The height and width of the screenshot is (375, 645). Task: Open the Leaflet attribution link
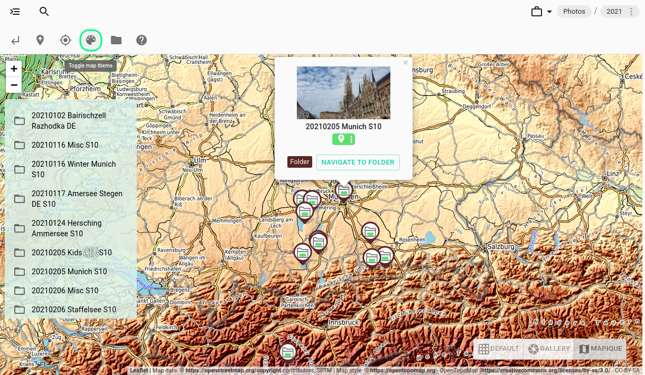[139, 371]
